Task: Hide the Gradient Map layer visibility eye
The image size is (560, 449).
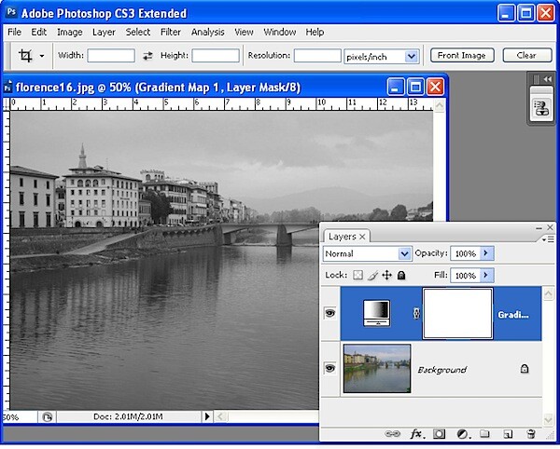Action: click(x=330, y=313)
